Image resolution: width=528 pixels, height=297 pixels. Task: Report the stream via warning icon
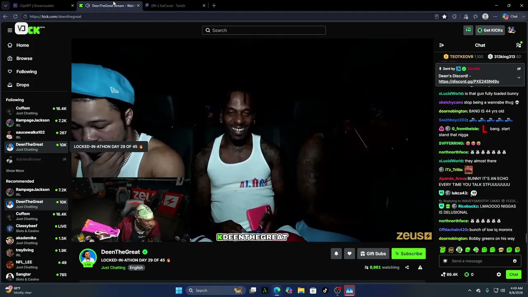(x=420, y=267)
